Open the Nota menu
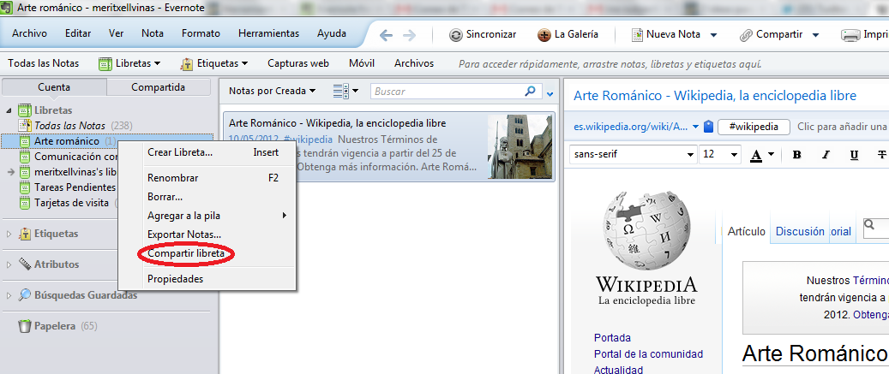The height and width of the screenshot is (374, 889). 153,33
